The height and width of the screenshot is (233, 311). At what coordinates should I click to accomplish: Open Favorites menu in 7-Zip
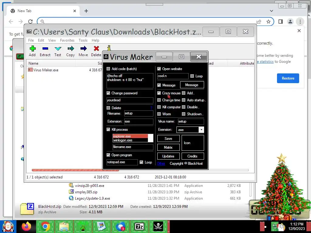coord(67,40)
